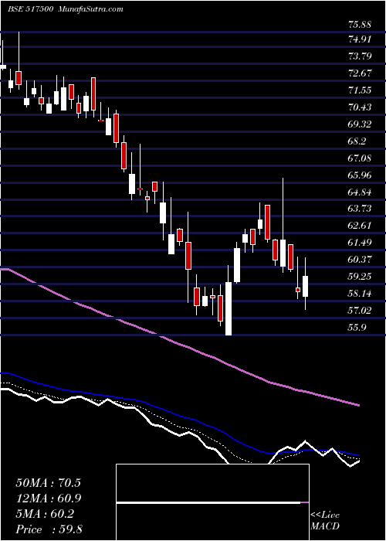Click the 67.08 price axis label
Screen dimensions: 386x541
[x=361, y=158]
